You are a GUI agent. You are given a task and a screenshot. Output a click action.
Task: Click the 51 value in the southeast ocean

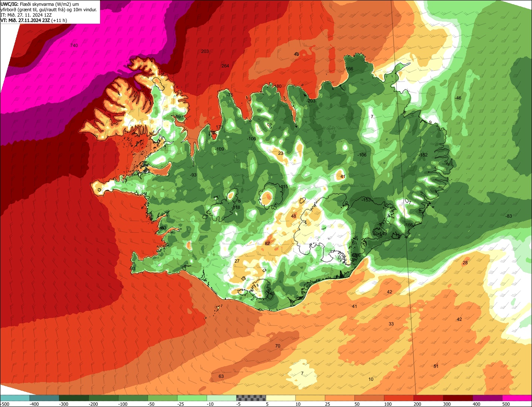point(436,366)
